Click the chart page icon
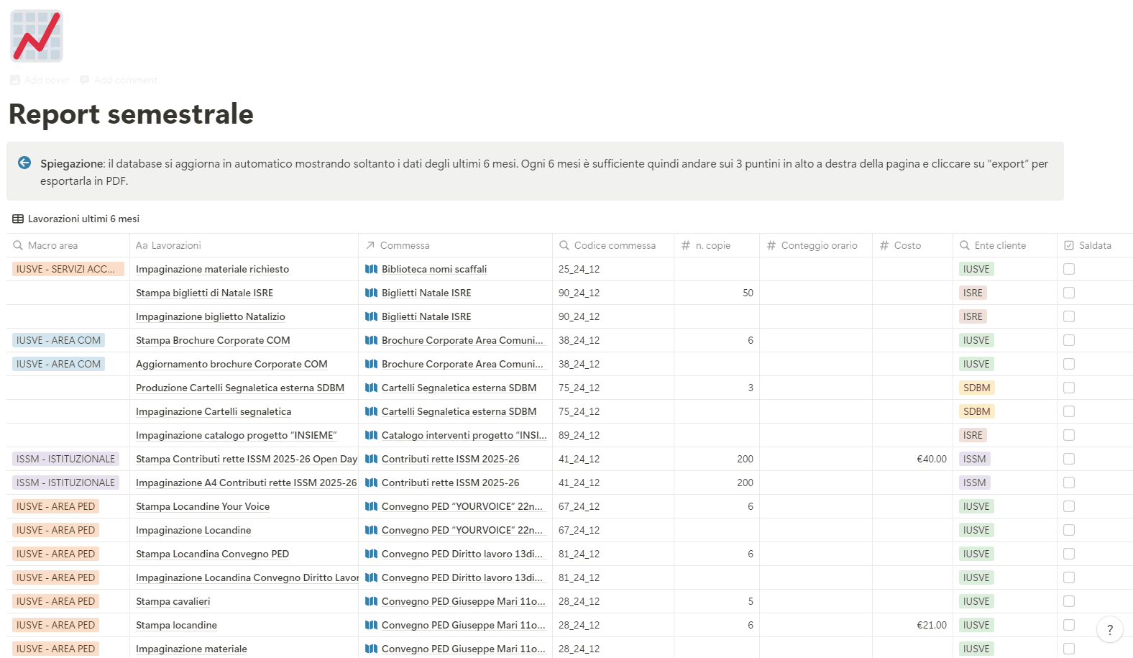This screenshot has width=1133, height=658. click(37, 36)
